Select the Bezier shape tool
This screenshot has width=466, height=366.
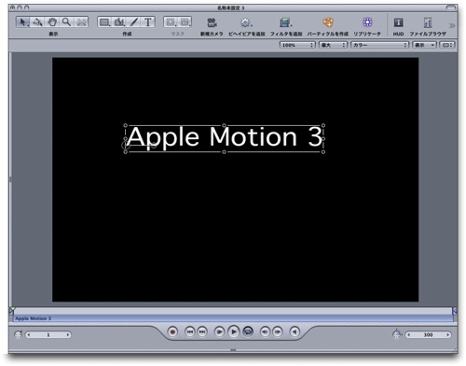tap(119, 22)
